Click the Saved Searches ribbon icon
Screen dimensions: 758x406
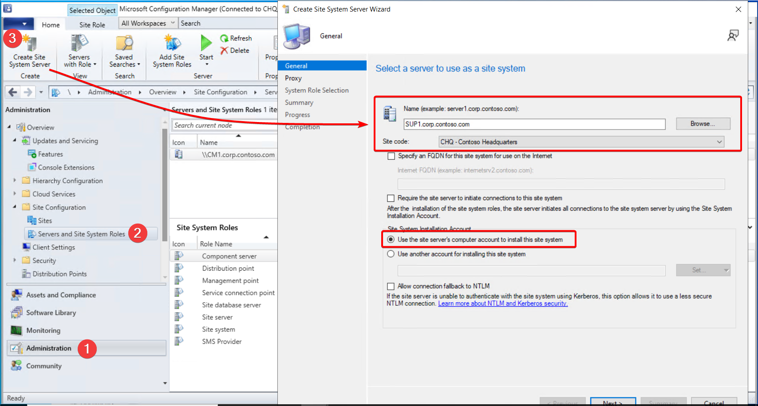[124, 43]
